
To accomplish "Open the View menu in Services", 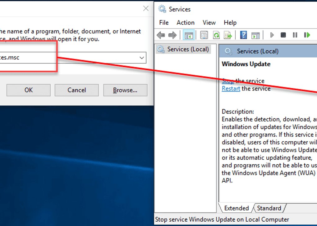I will click(x=209, y=23).
